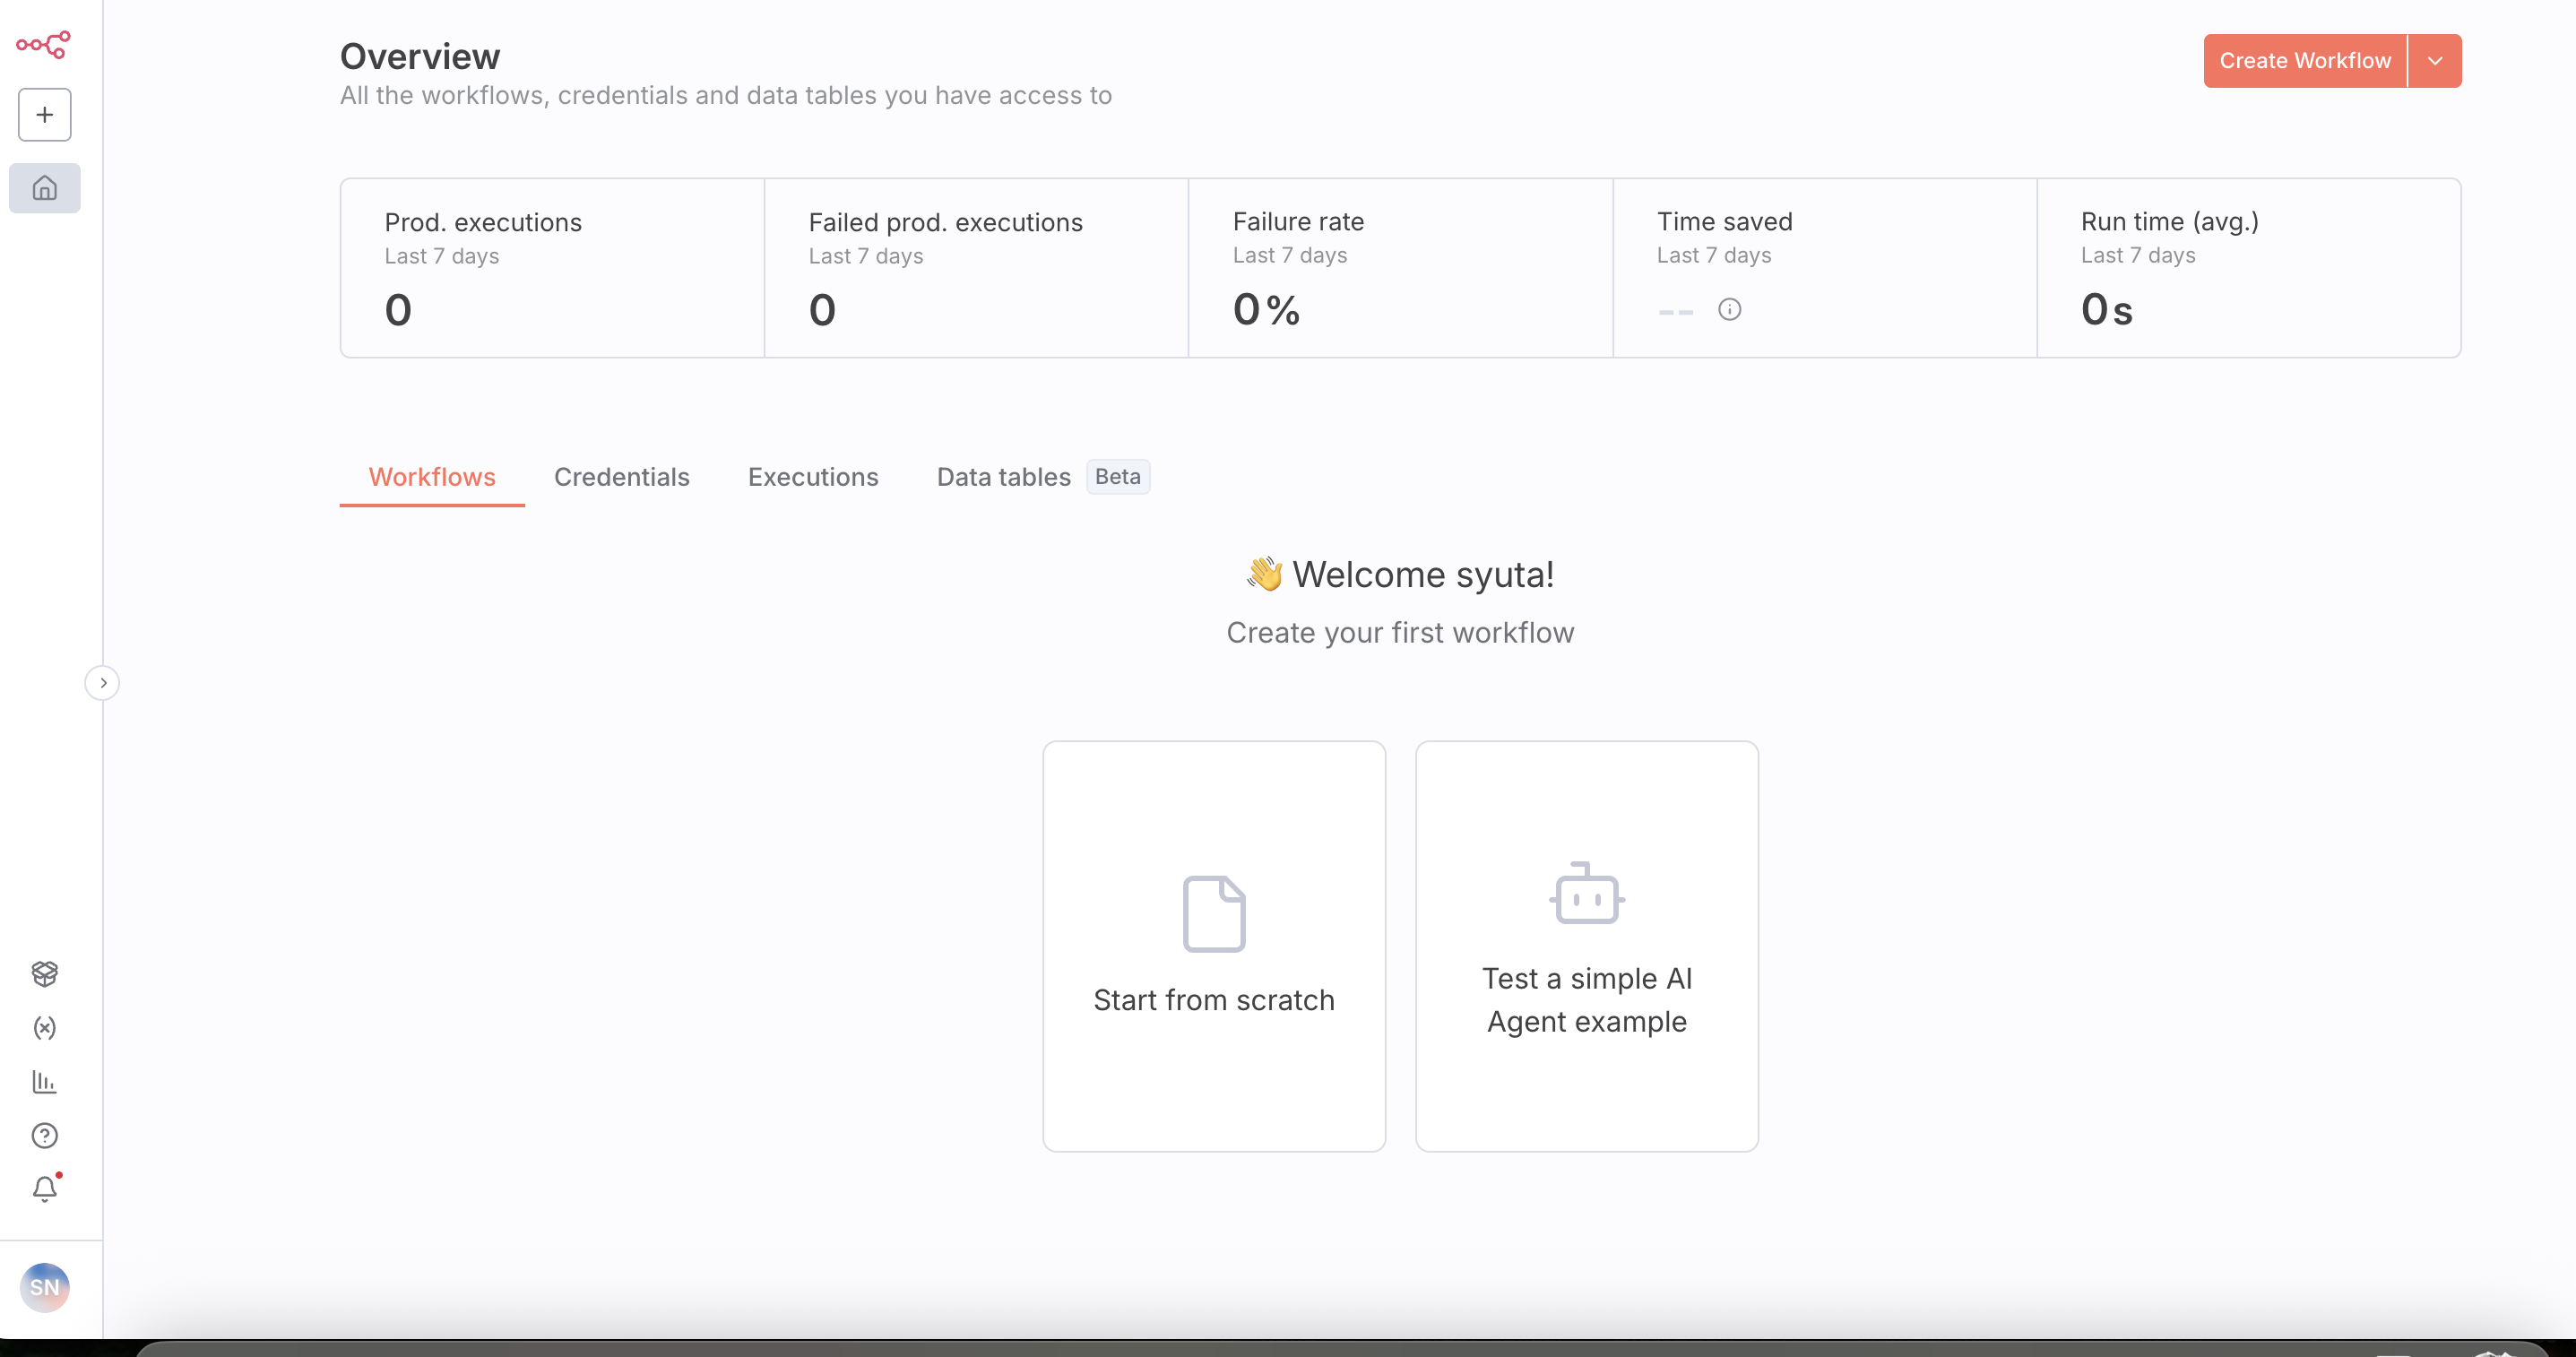Open the insights bar chart icon
Image resolution: width=2576 pixels, height=1357 pixels.
pyautogui.click(x=45, y=1082)
